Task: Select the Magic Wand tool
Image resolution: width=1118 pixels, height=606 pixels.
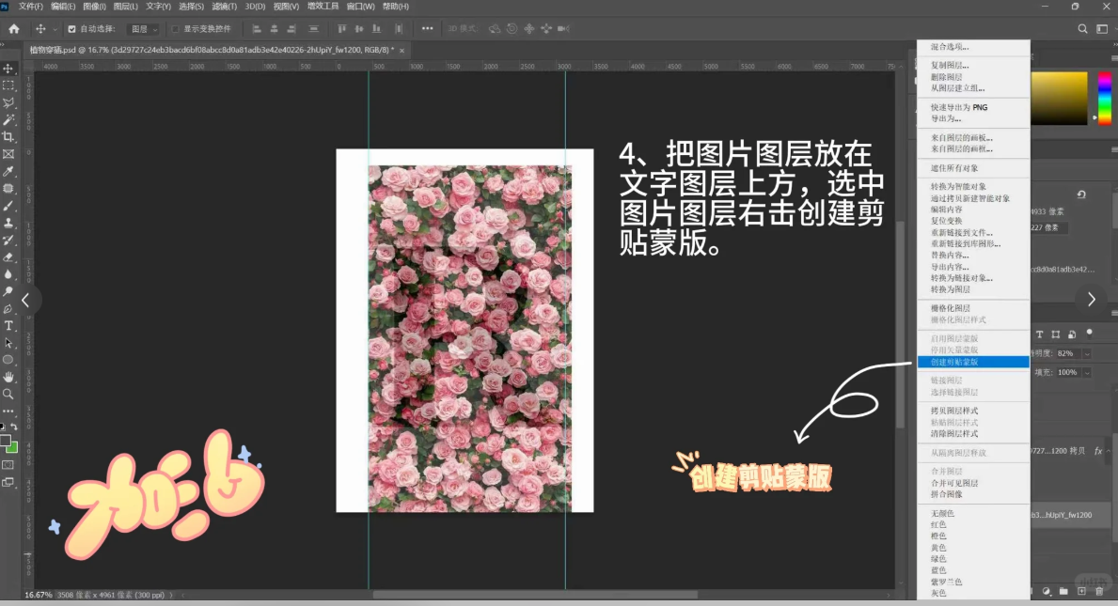Action: (x=8, y=120)
